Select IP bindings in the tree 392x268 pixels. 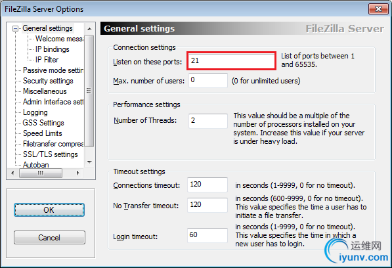click(x=53, y=49)
